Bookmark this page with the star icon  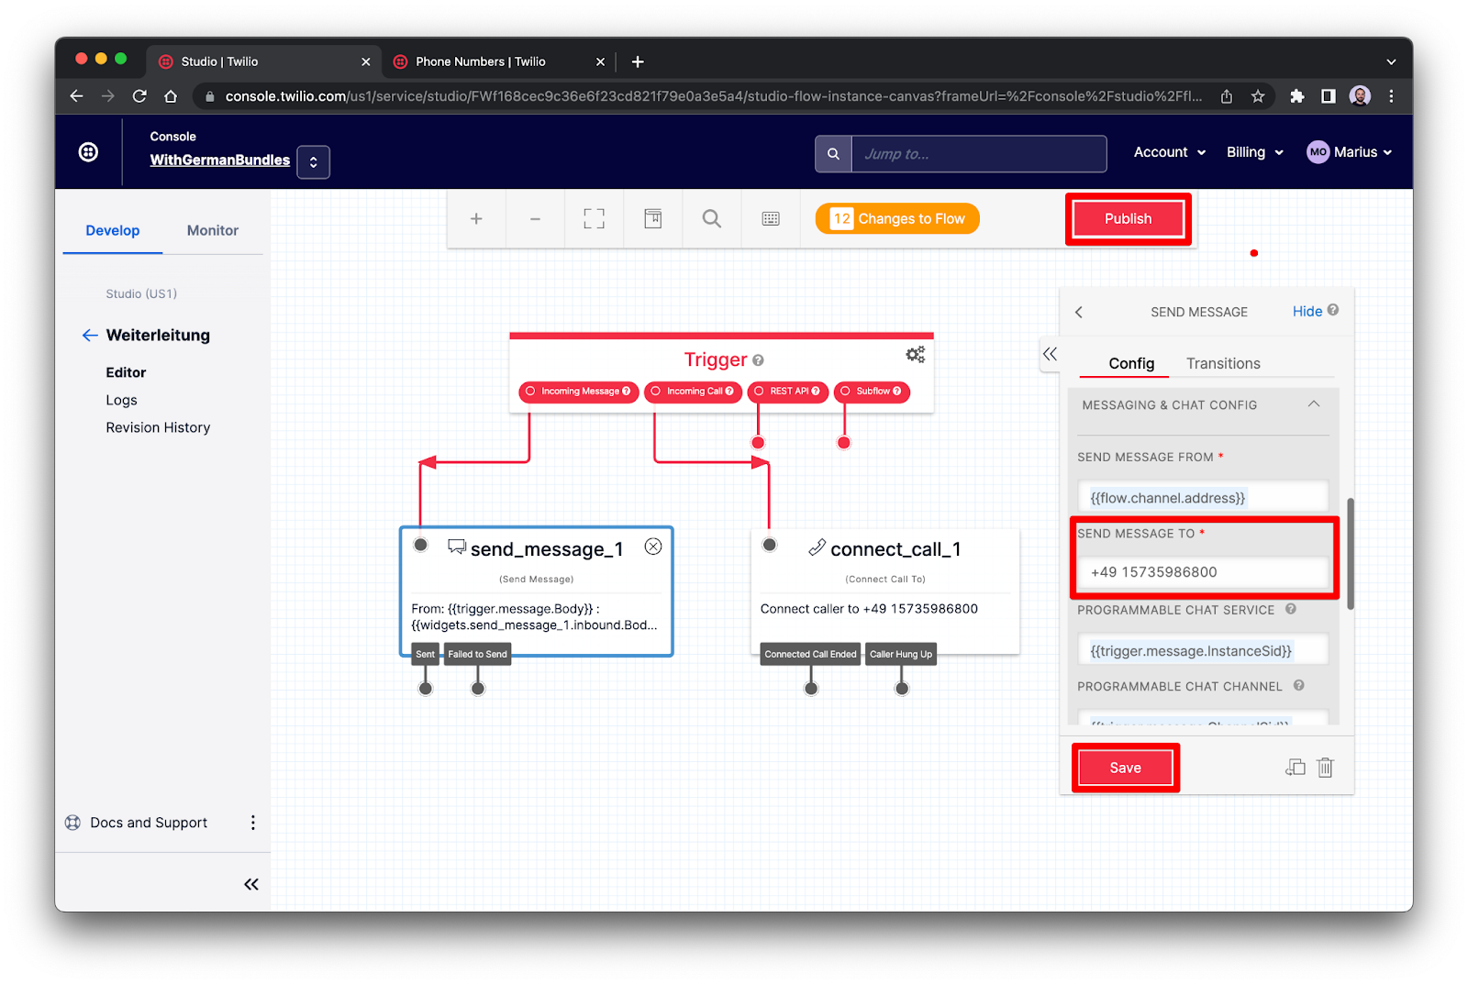(1258, 96)
